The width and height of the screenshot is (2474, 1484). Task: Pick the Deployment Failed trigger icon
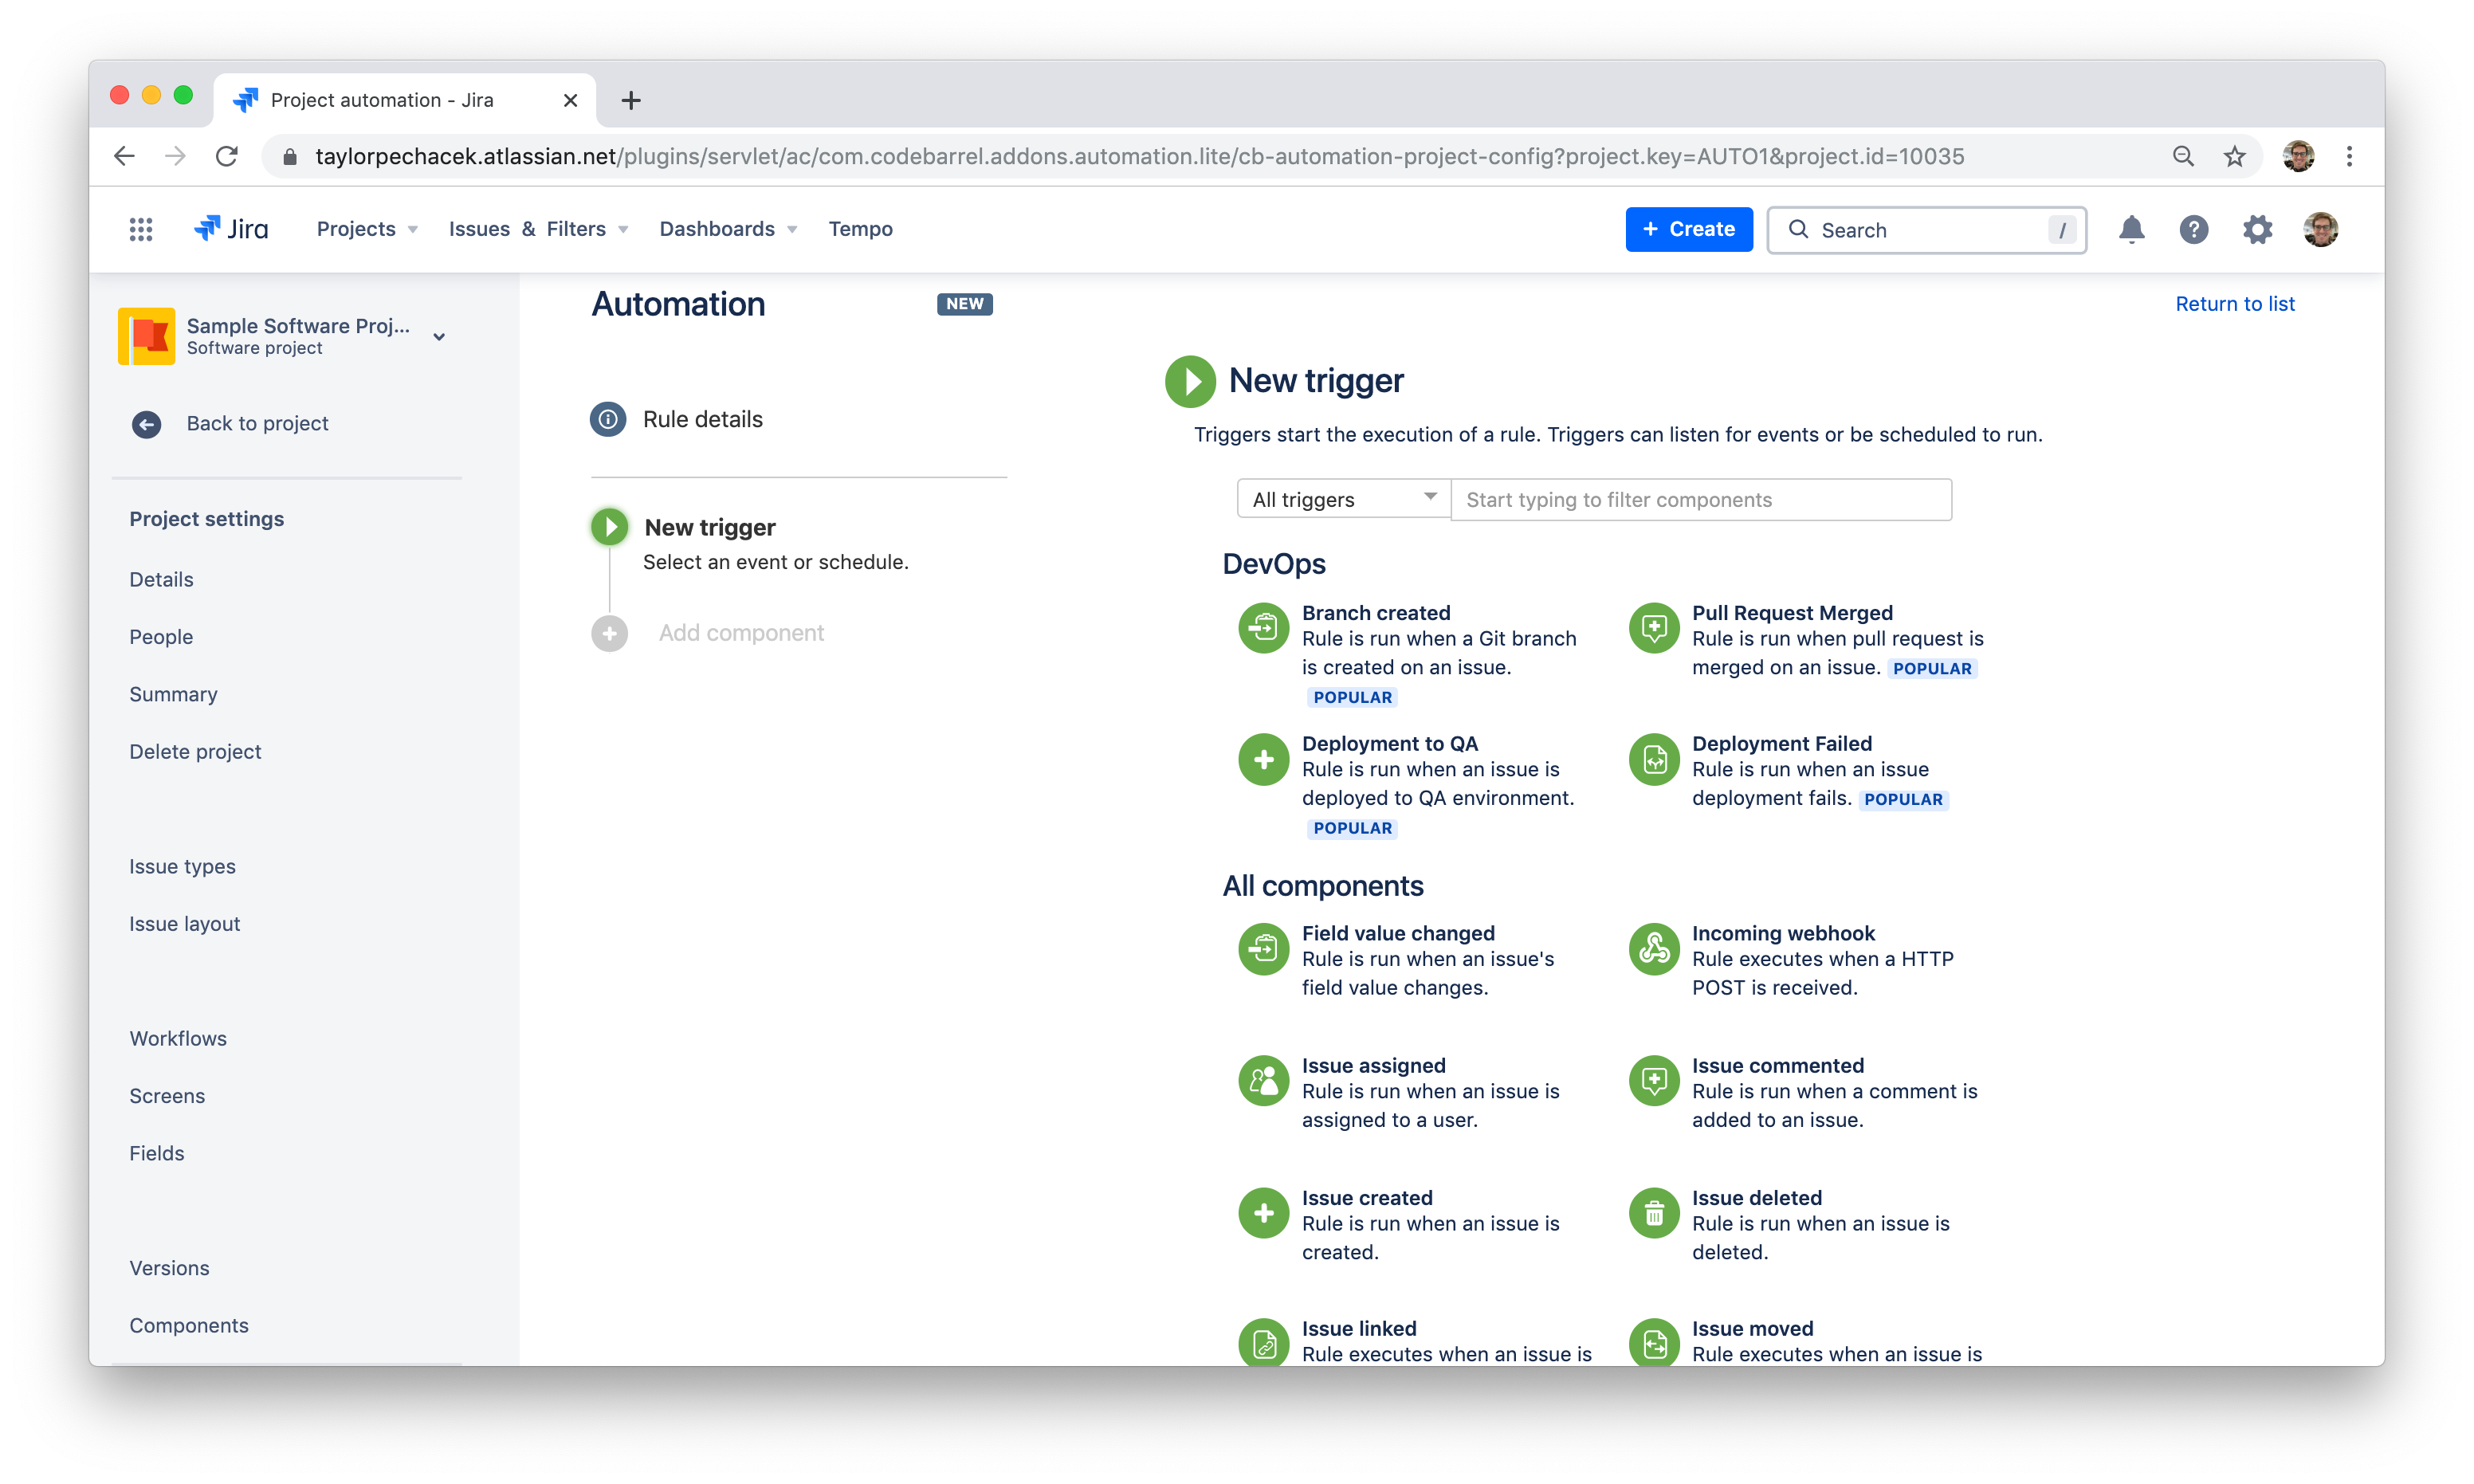tap(1653, 759)
